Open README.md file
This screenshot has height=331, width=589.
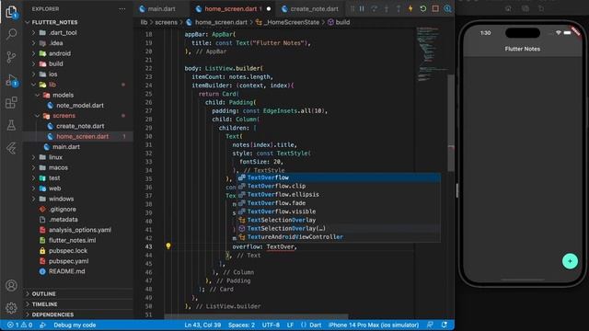[x=66, y=272]
